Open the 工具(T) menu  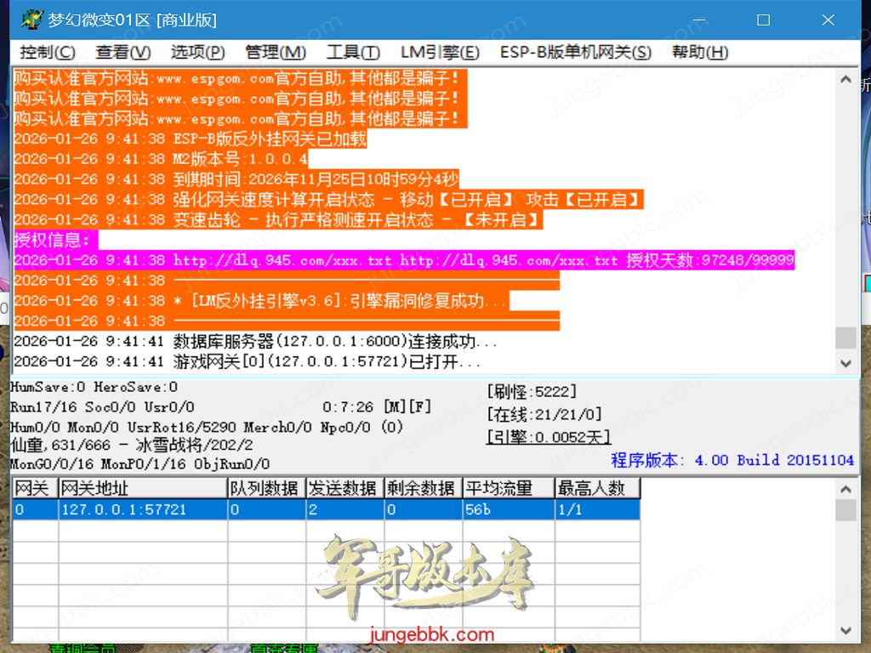click(x=353, y=53)
